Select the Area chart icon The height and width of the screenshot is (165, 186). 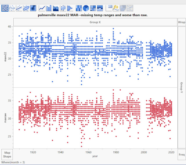(x=56, y=8)
